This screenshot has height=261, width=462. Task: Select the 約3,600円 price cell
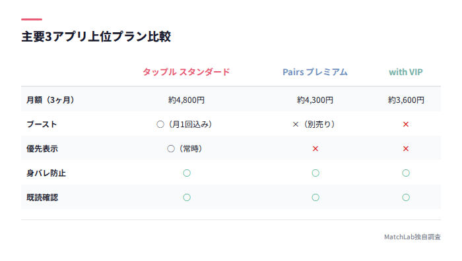tap(406, 100)
